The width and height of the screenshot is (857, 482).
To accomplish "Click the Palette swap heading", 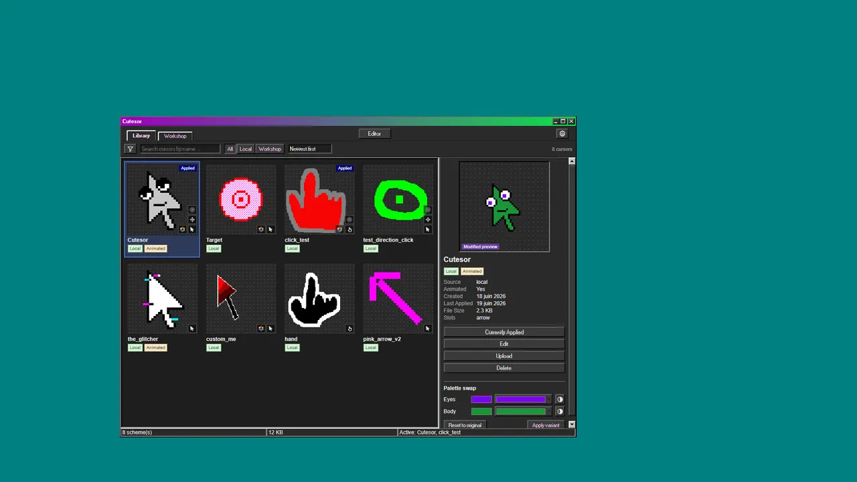I will tap(460, 388).
